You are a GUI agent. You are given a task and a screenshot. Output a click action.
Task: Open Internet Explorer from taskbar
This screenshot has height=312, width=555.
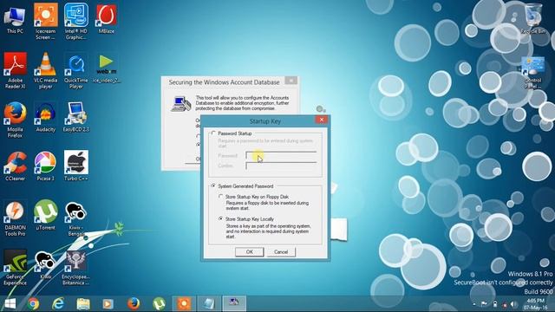[x=58, y=303]
